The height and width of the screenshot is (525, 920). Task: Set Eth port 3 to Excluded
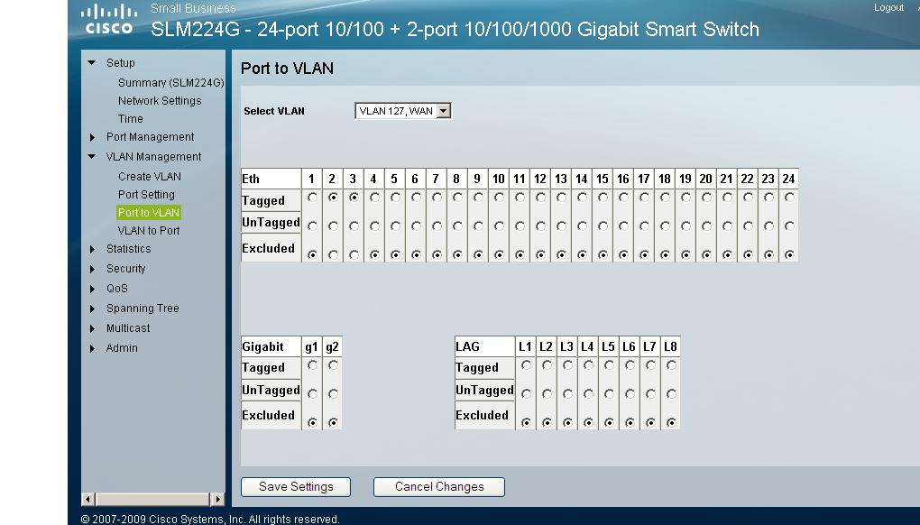pyautogui.click(x=354, y=254)
